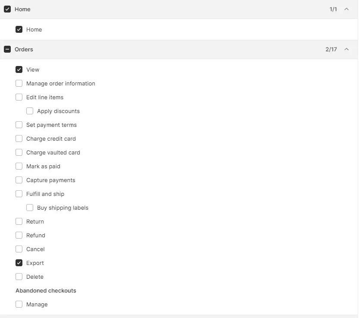Uncheck the View orders checkbox
The image size is (359, 318).
pos(19,69)
